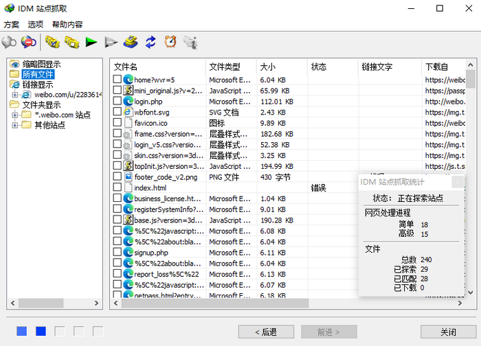Check the box for home?wvr=5
Viewport: 481px width, 346px height.
[x=118, y=79]
